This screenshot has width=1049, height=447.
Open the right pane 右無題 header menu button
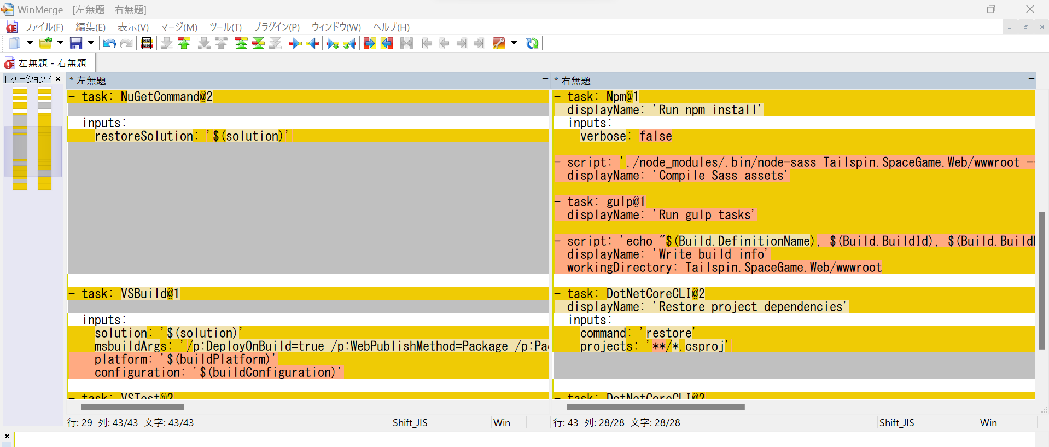point(1031,80)
